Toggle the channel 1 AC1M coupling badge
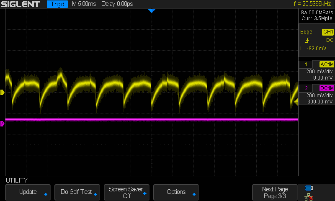The height and width of the screenshot is (201, 335). [326, 64]
